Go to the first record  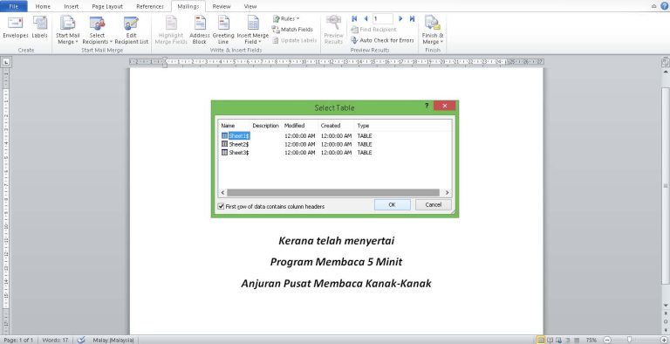pyautogui.click(x=354, y=19)
